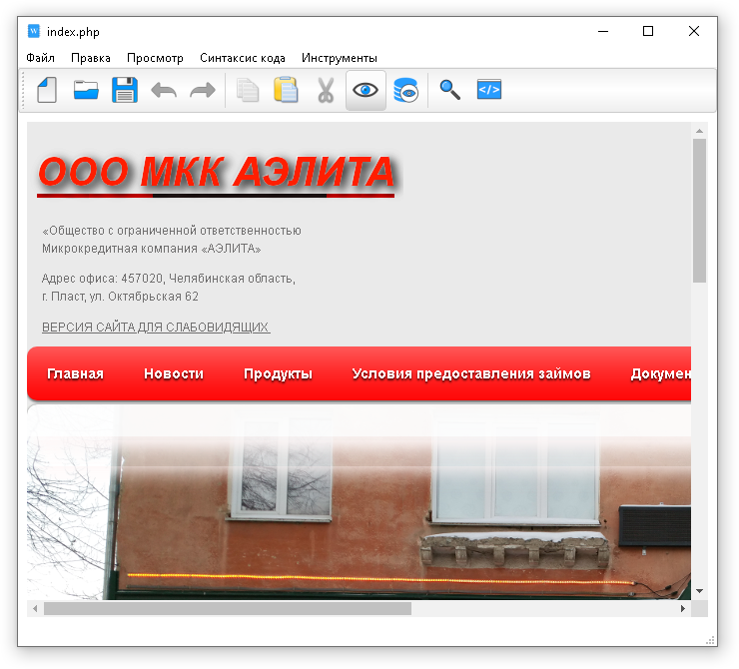Click the «Общество с ограниченной ответственностью text

pyautogui.click(x=172, y=231)
